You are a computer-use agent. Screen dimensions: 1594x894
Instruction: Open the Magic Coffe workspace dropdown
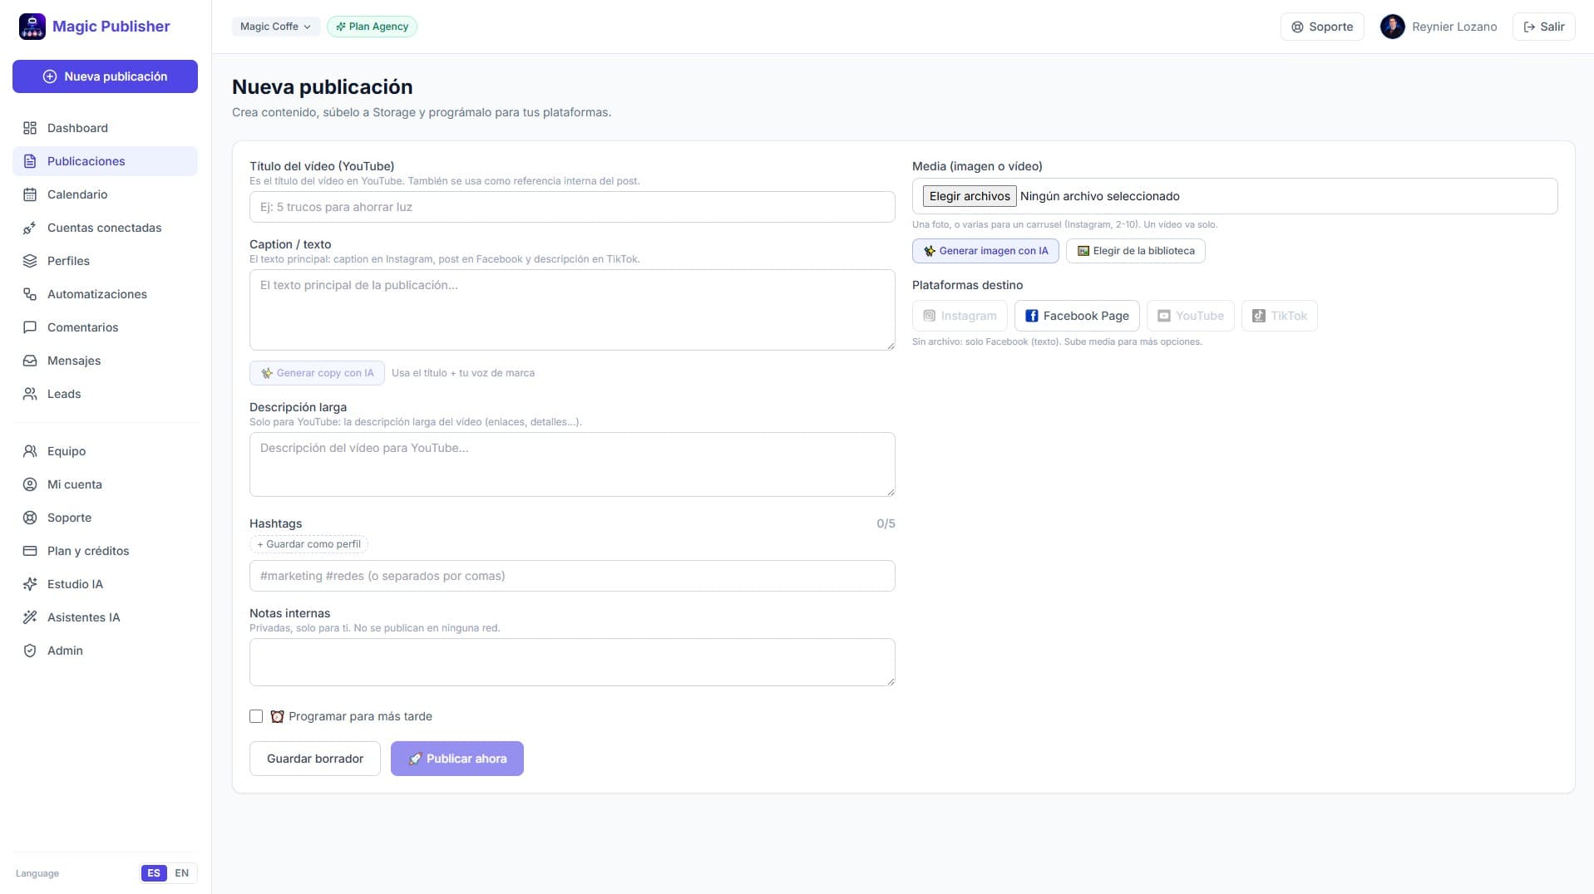[276, 27]
